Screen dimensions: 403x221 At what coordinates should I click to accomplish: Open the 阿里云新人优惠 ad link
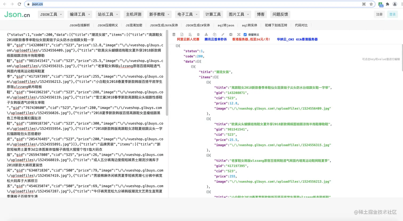188,39
